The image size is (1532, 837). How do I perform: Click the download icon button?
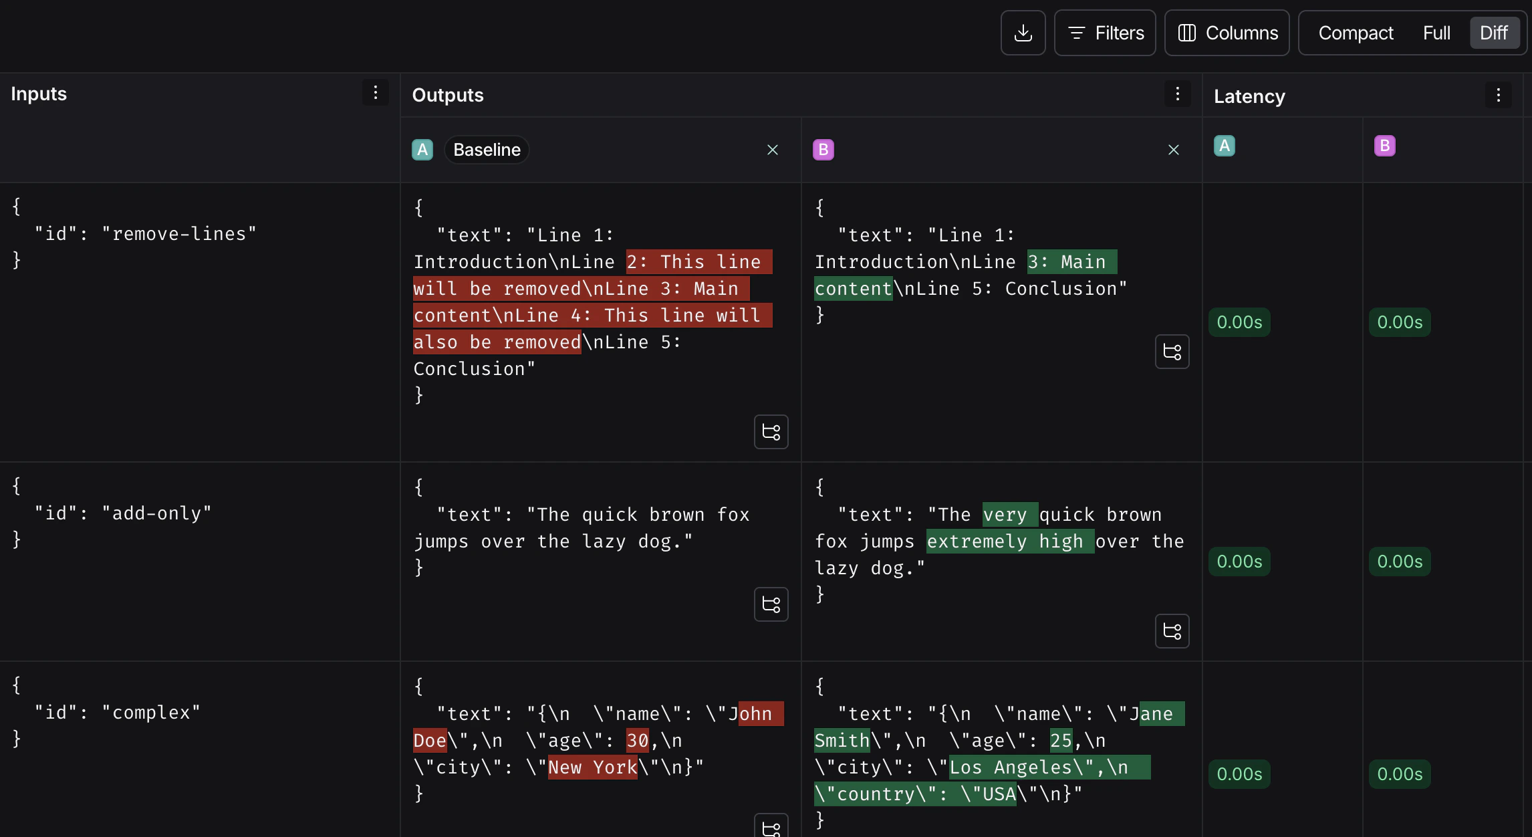[x=1023, y=33]
